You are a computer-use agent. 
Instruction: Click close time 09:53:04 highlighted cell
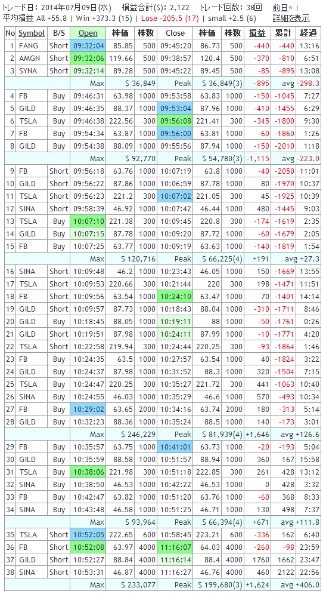tap(175, 108)
